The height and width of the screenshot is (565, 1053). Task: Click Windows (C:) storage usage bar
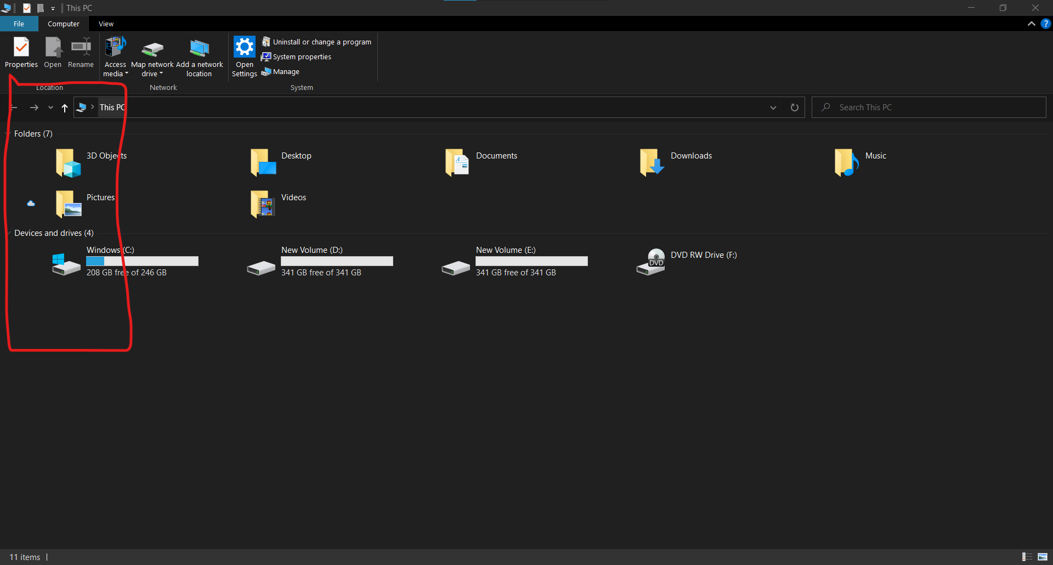[143, 261]
